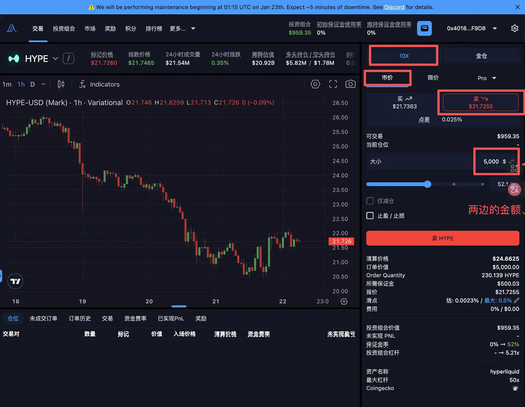Click 最大: 0.5% slippage link
This screenshot has width=525, height=407.
point(498,300)
